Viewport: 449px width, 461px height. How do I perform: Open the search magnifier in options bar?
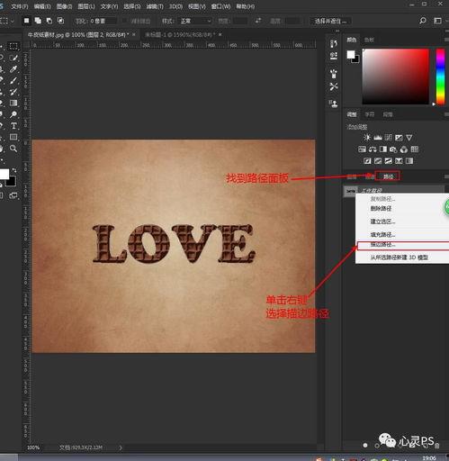(x=423, y=21)
